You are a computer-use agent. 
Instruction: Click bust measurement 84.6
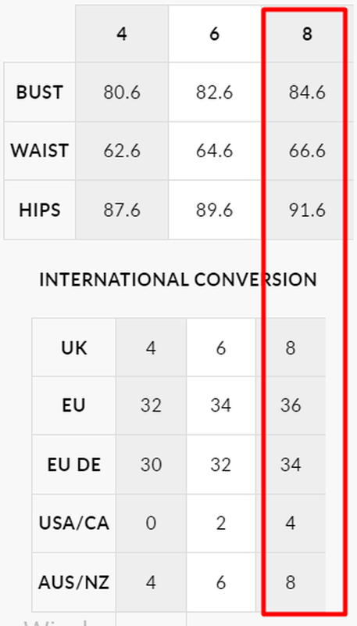[307, 92]
